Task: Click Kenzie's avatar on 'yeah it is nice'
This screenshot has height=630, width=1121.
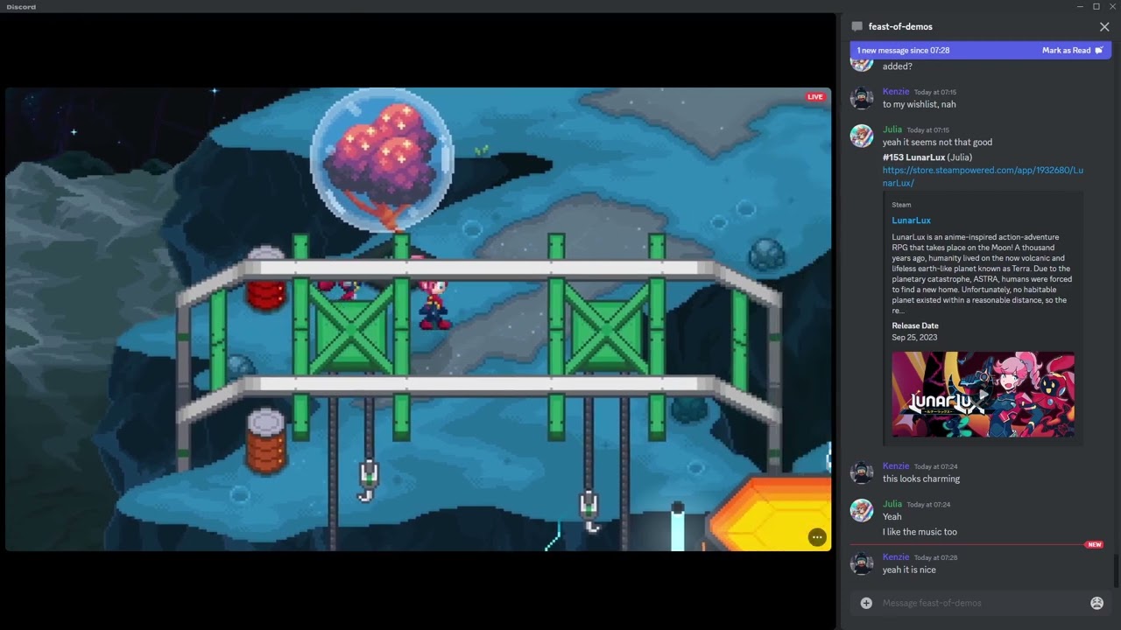Action: (x=862, y=564)
